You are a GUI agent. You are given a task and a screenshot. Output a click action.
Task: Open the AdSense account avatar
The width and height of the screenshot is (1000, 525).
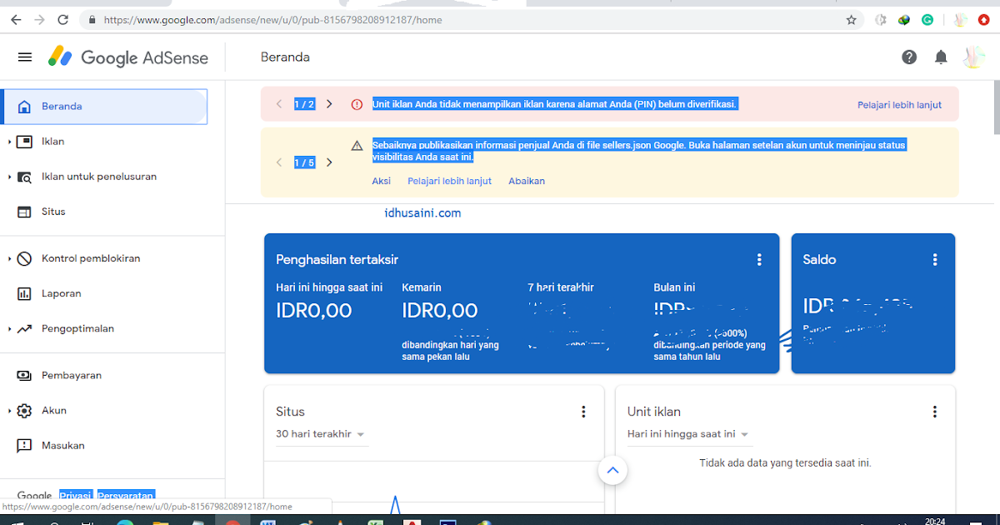pos(973,57)
